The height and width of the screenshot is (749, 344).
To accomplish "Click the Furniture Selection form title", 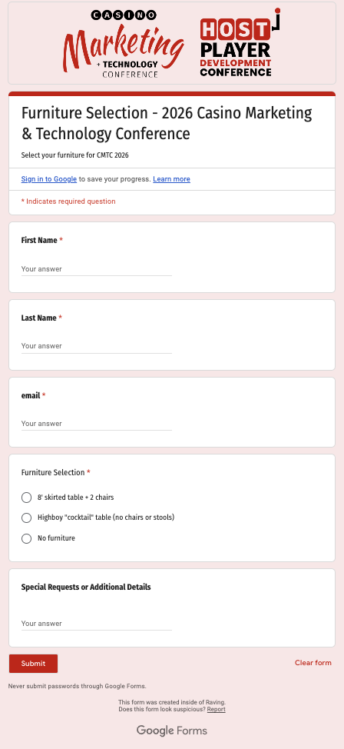I will coord(167,123).
